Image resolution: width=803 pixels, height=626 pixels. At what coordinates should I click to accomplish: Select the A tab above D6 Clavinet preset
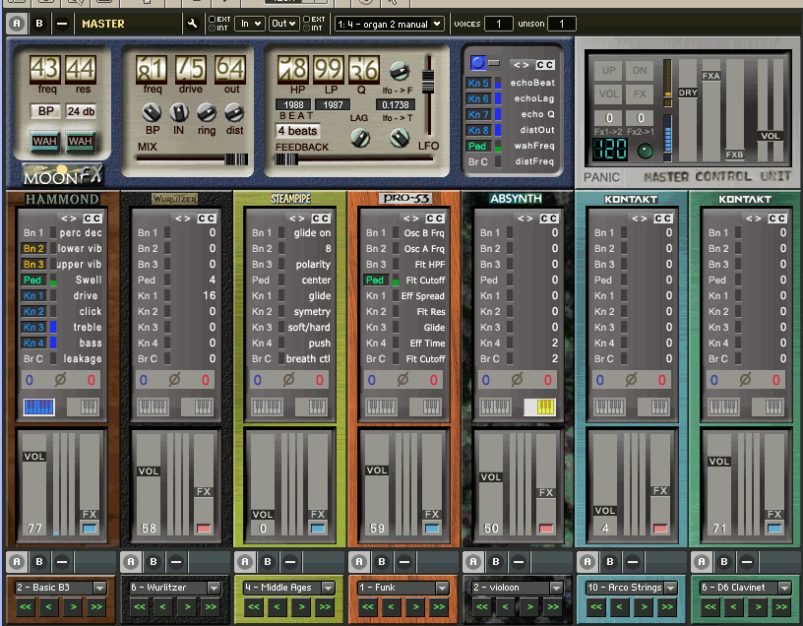702,562
